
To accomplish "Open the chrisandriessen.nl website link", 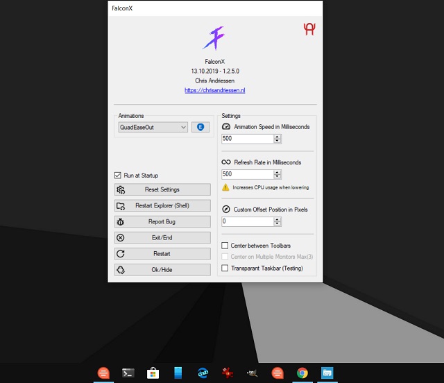I will [215, 90].
